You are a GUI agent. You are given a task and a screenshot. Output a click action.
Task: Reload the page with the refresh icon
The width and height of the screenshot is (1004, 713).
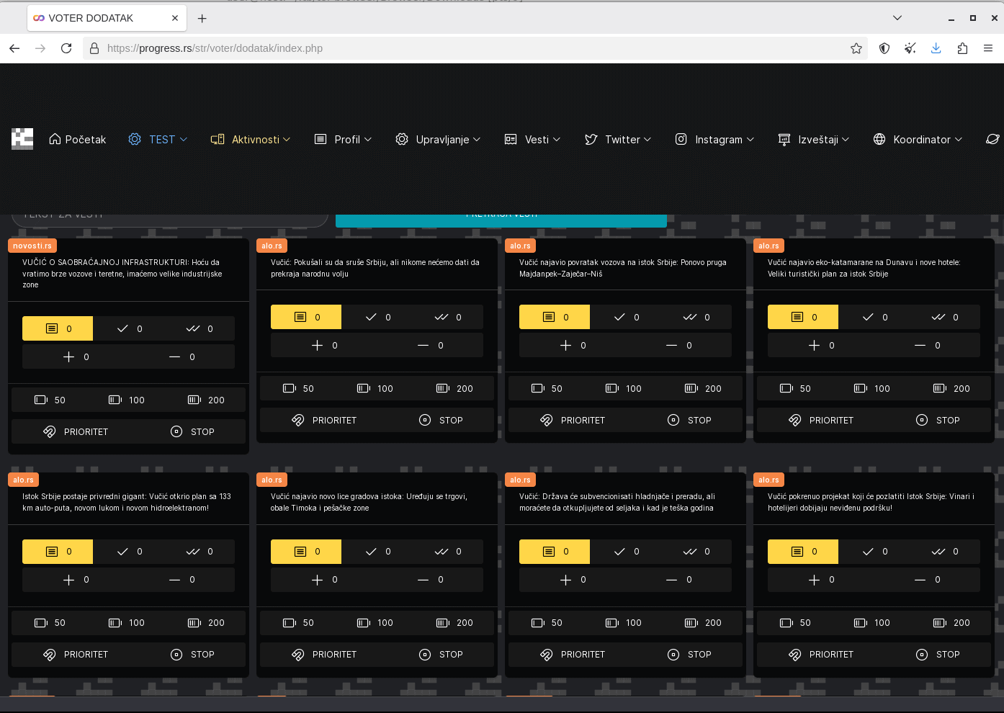(66, 48)
